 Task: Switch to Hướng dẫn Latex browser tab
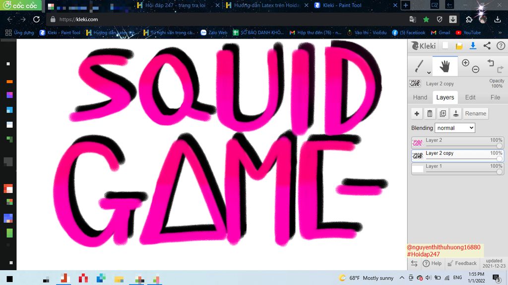point(267,5)
